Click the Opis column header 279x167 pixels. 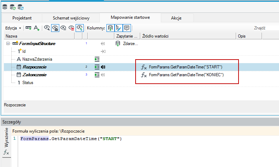pos(249,36)
